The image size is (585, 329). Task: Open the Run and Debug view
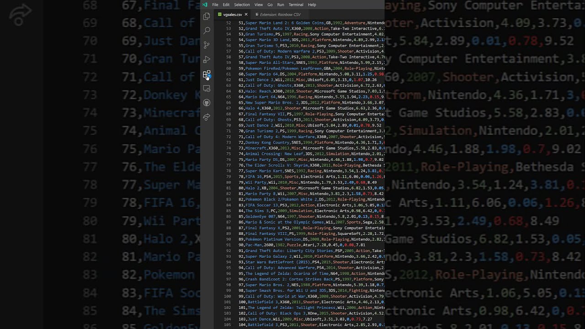[207, 59]
